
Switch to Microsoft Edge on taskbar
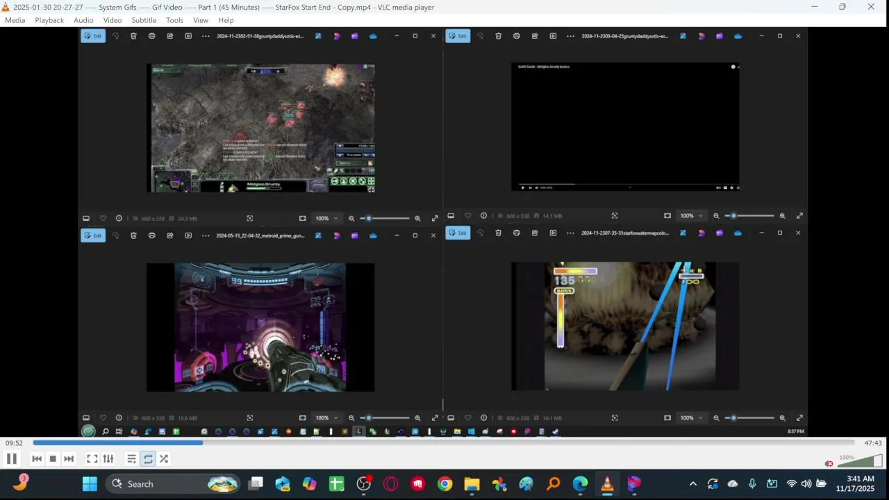click(580, 484)
